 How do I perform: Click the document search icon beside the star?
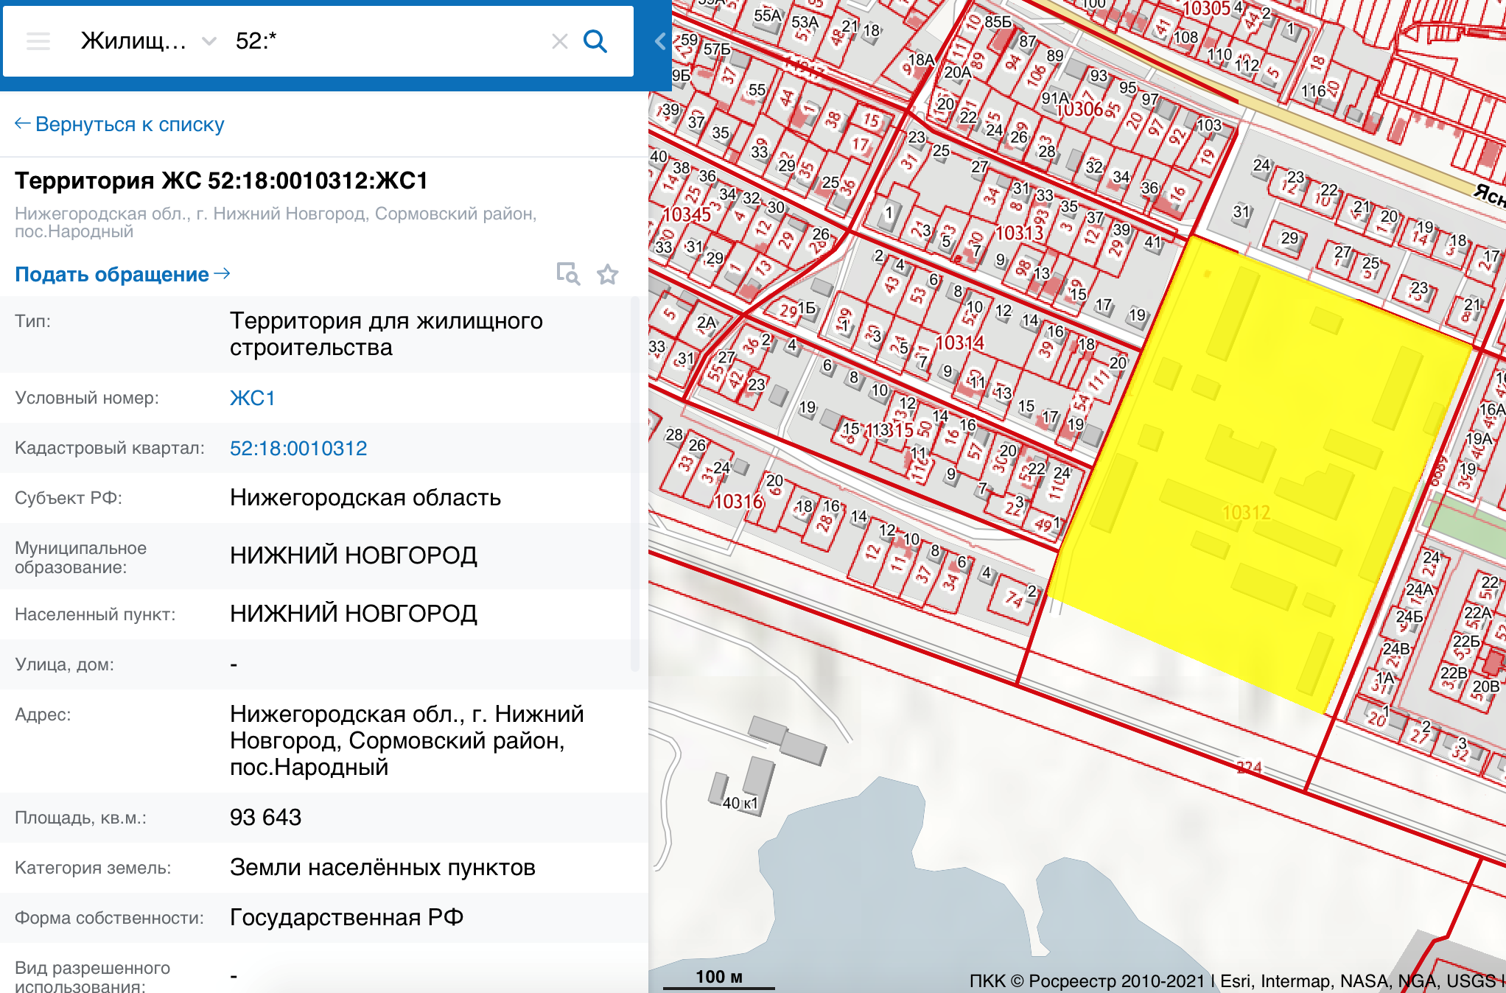pyautogui.click(x=567, y=274)
